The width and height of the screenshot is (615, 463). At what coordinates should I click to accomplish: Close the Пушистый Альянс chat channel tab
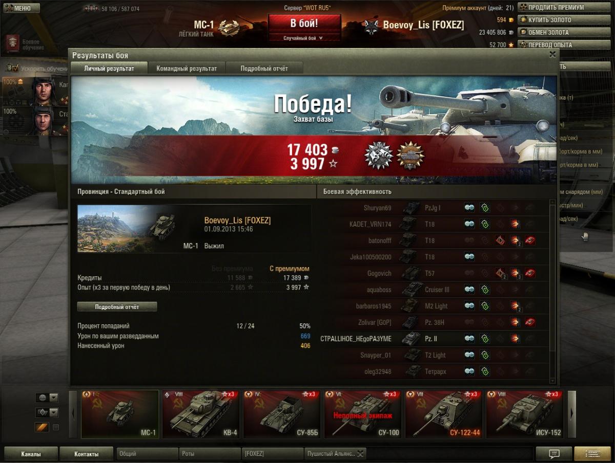(x=360, y=453)
